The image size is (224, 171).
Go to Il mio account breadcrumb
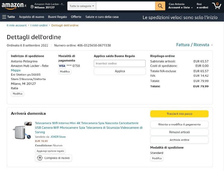[x=17, y=25]
